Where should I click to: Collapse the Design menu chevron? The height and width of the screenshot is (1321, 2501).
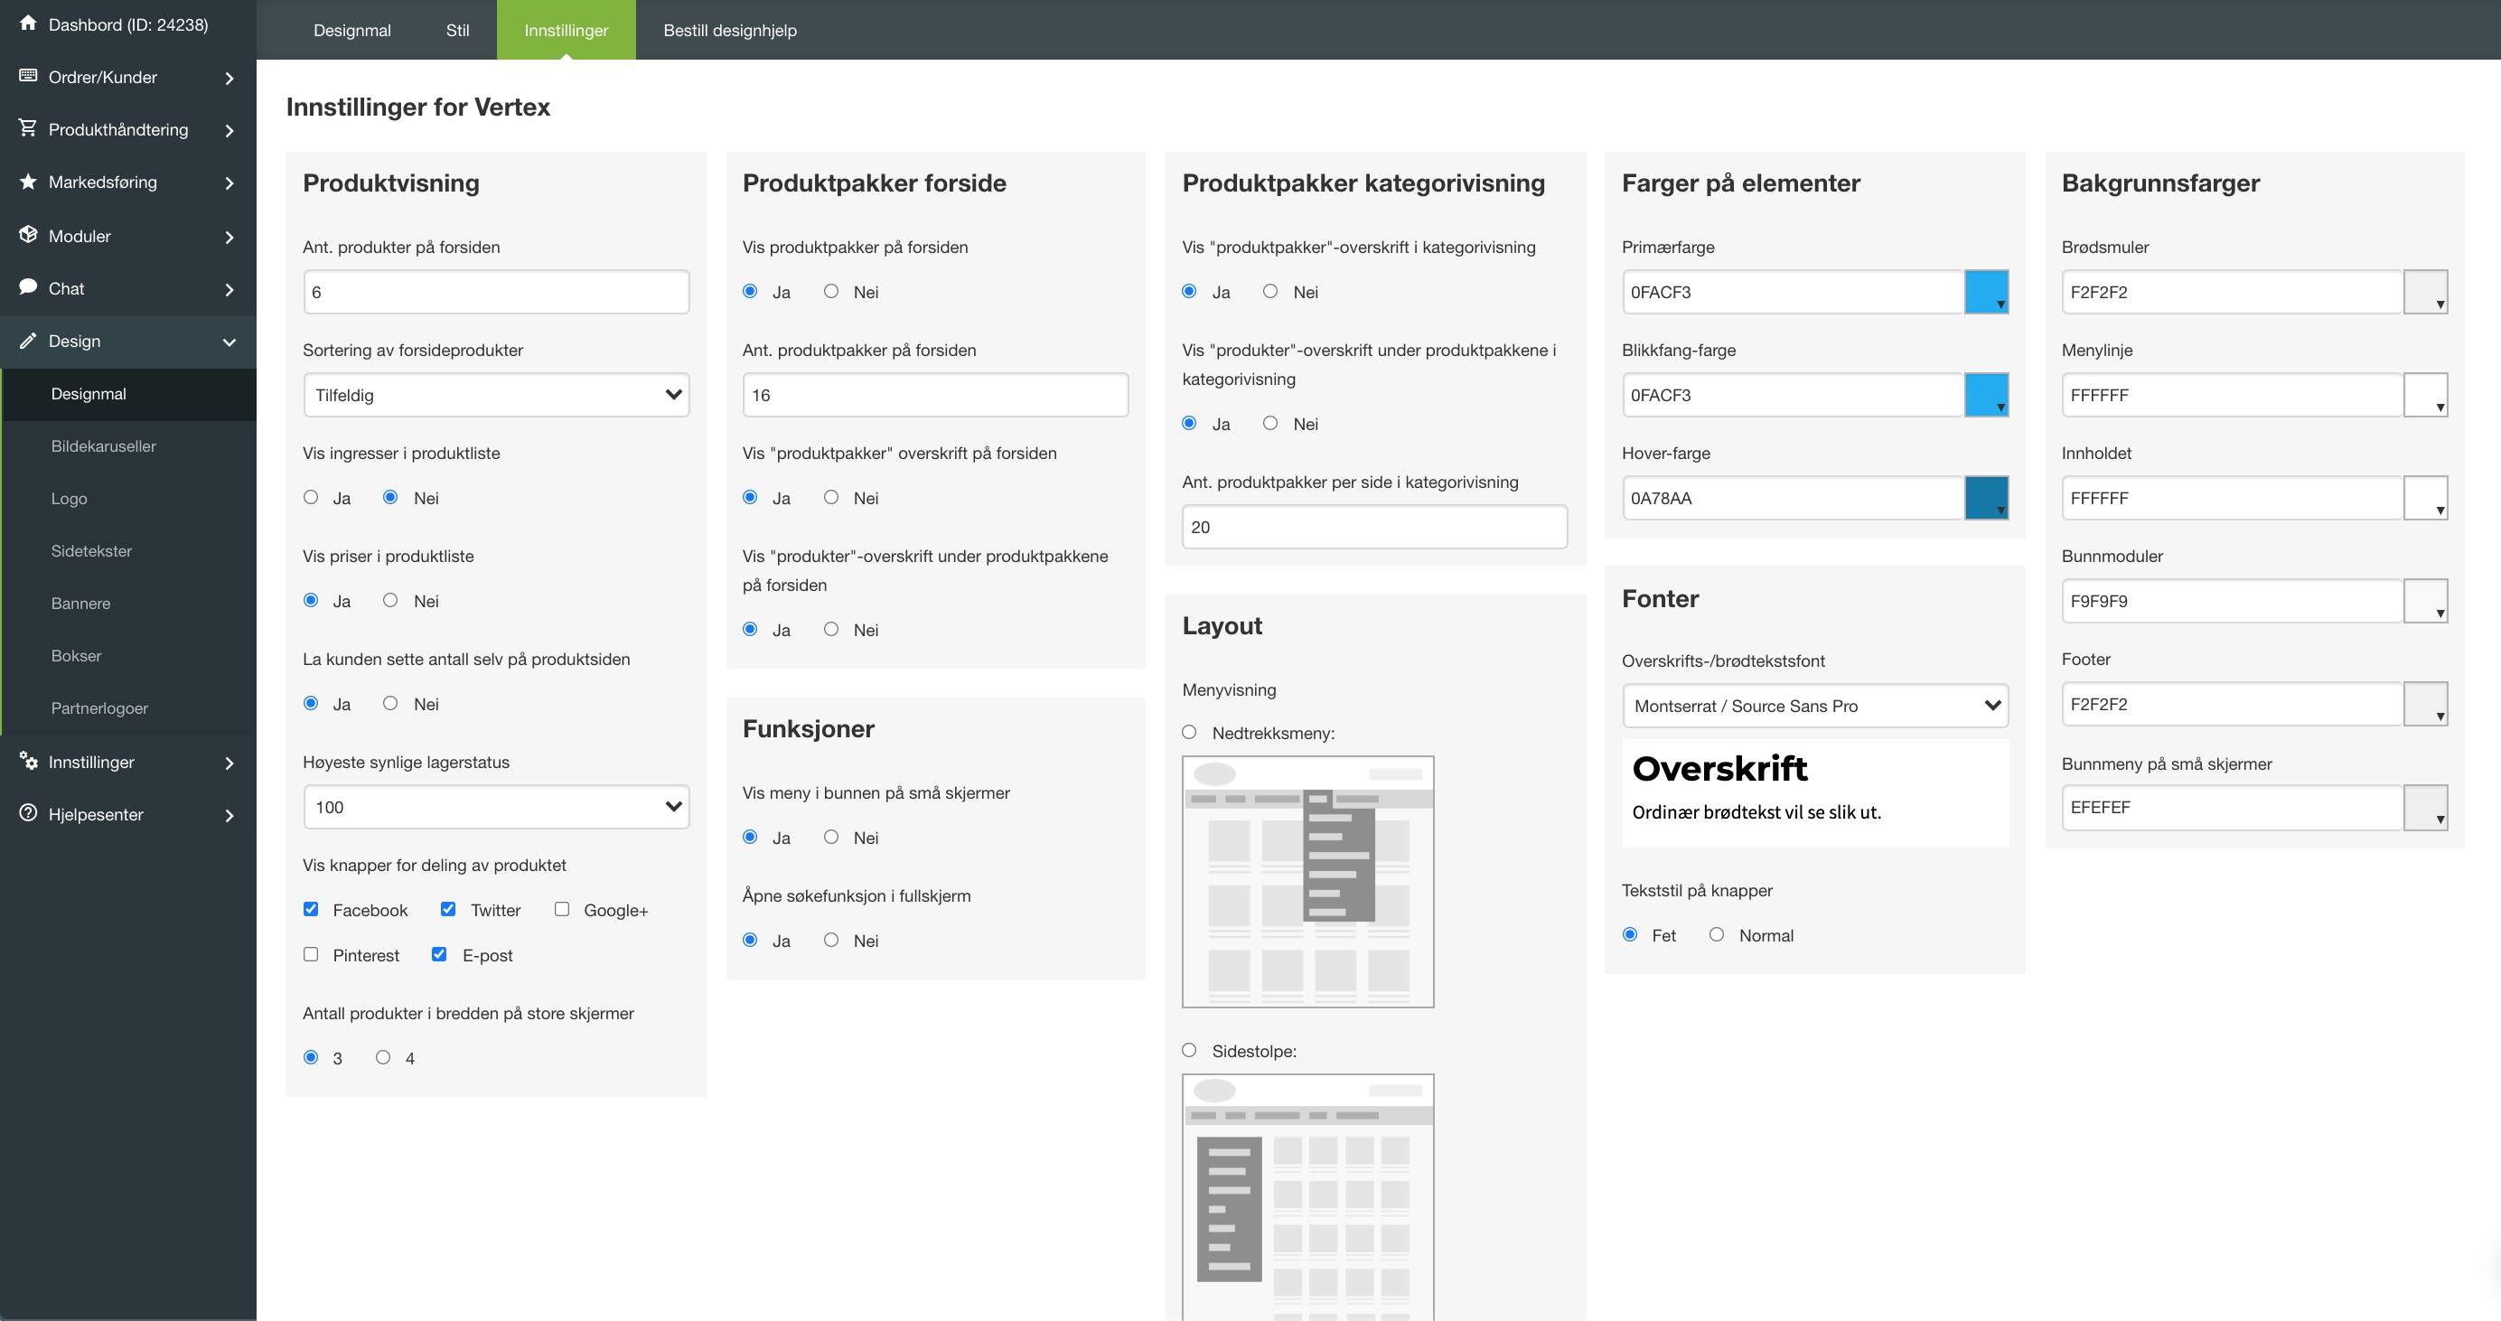(229, 342)
